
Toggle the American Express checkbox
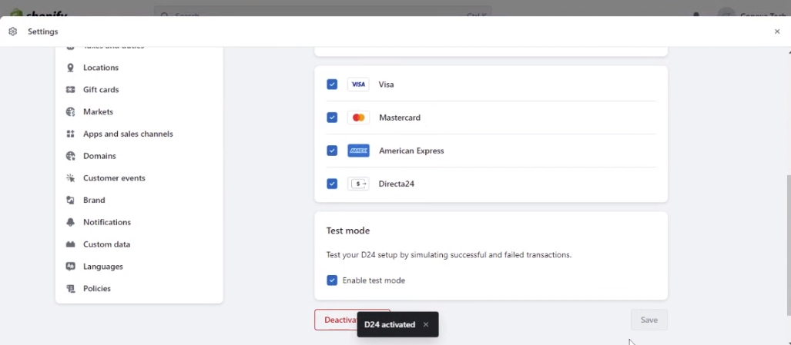pos(332,151)
